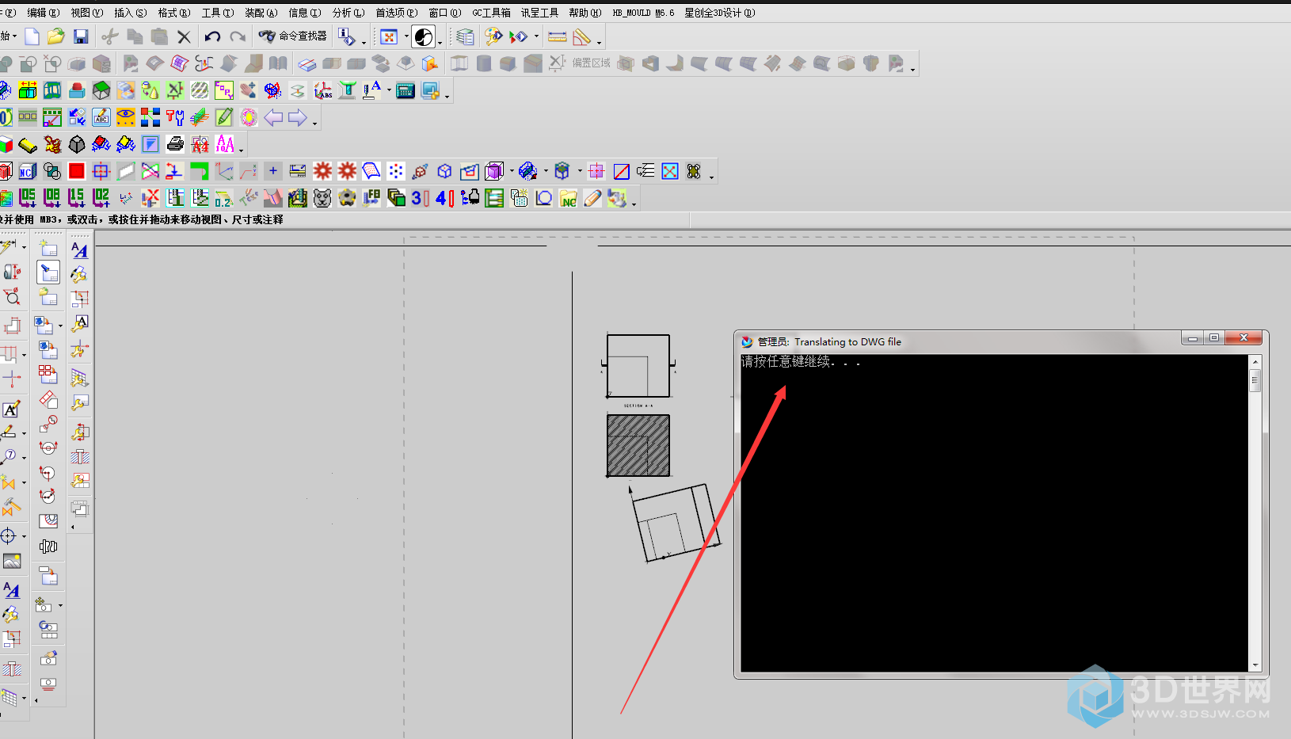The height and width of the screenshot is (739, 1291).
Task: Open the 命令查找器 command finder
Action: (x=293, y=36)
